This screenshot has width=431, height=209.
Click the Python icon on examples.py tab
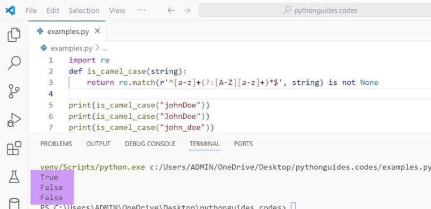coord(40,32)
